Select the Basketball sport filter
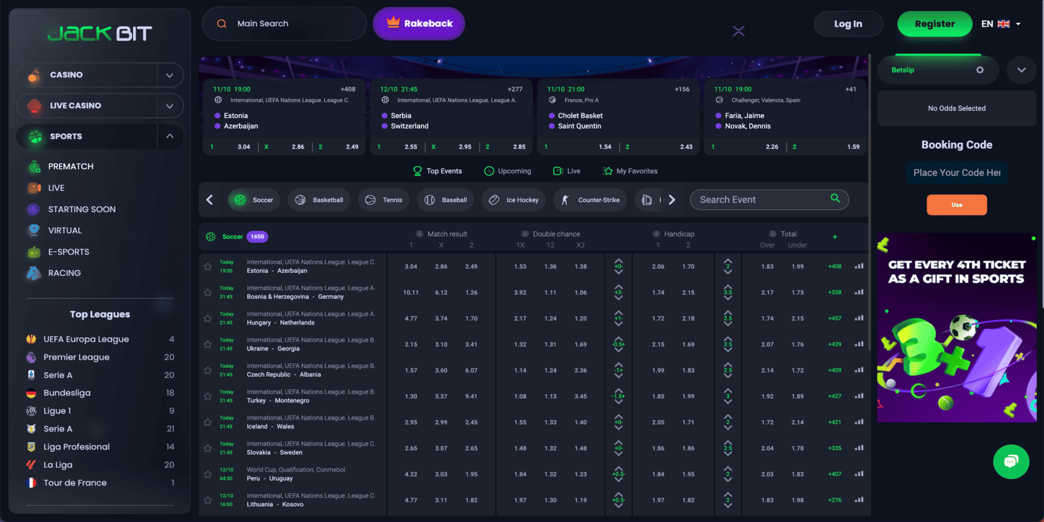The image size is (1044, 522). coord(319,200)
